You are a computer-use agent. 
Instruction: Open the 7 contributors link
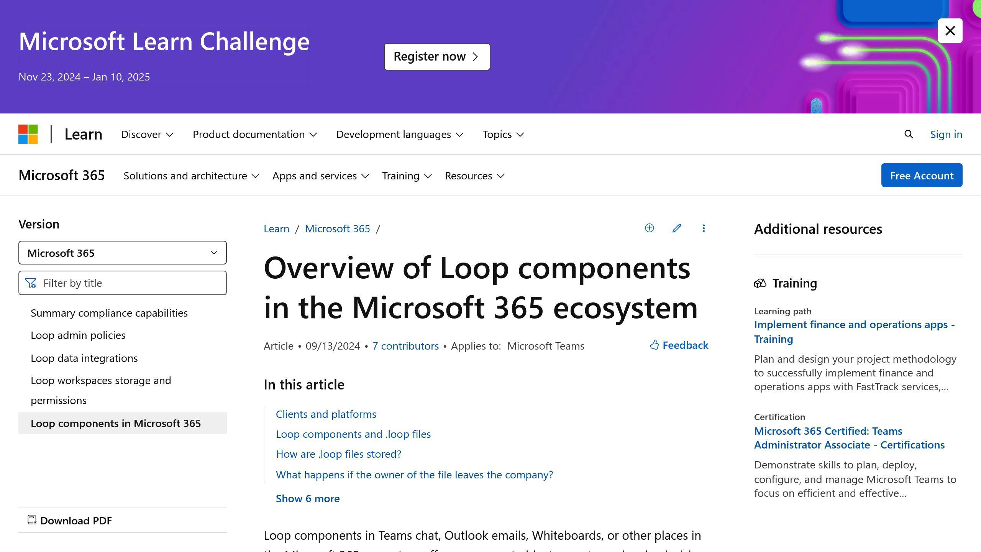point(405,346)
